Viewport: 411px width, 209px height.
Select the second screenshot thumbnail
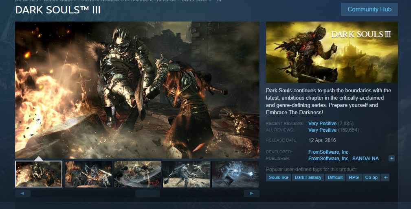89,174
